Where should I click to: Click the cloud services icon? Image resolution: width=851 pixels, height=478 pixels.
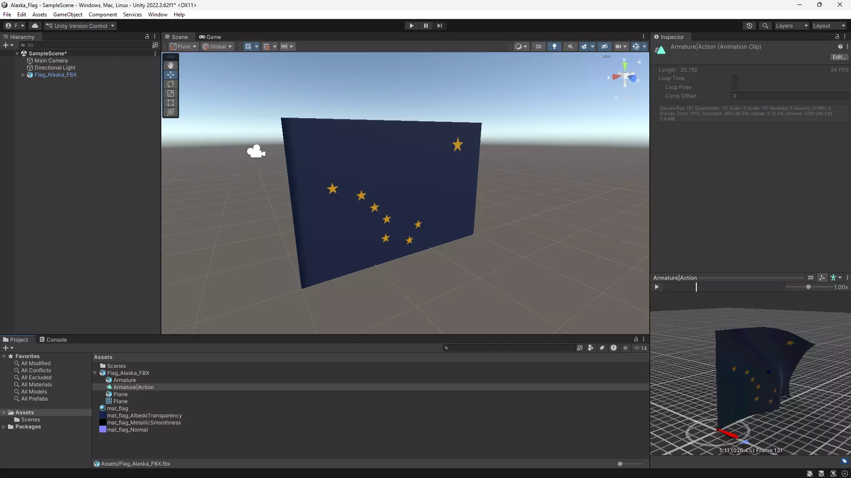(x=35, y=26)
